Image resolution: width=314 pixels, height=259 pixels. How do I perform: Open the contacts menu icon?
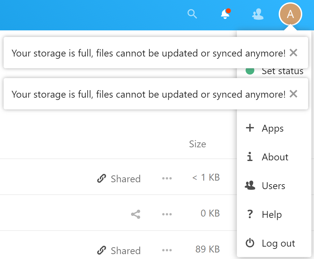tap(258, 14)
